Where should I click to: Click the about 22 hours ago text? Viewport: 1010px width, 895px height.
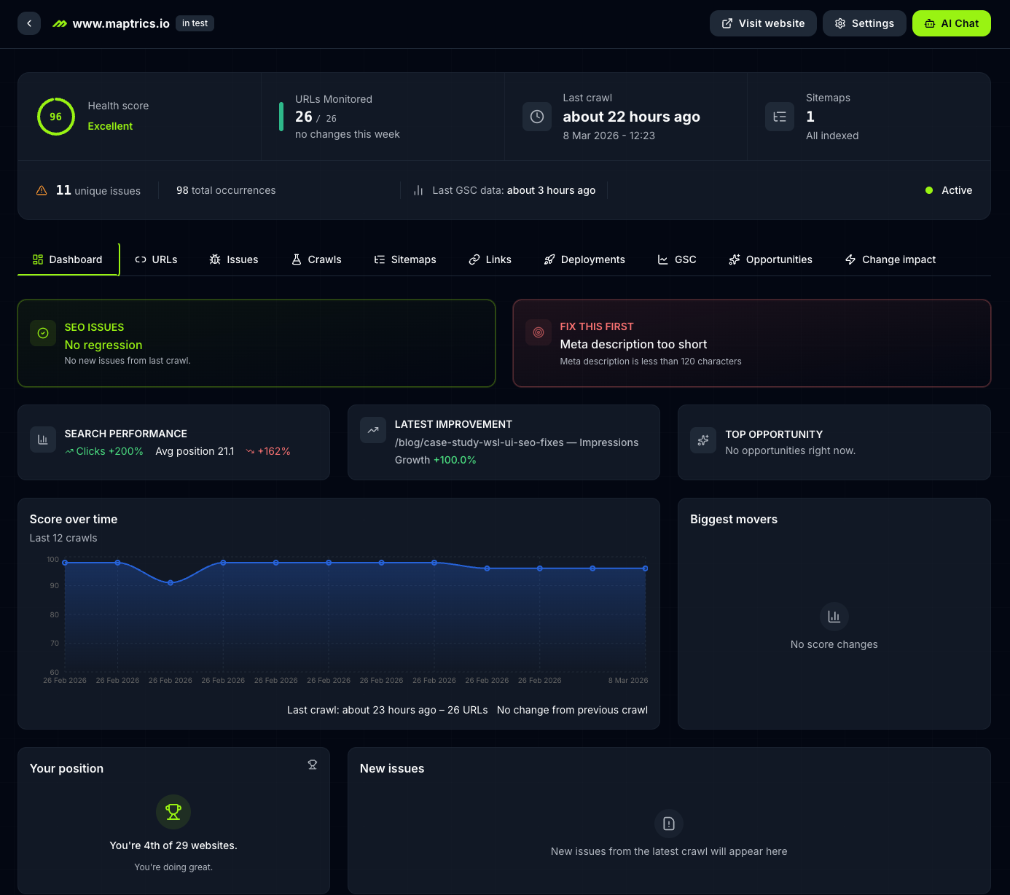[631, 117]
